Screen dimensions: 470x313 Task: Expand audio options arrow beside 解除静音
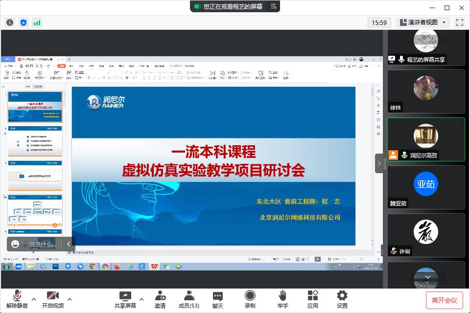[x=34, y=299]
